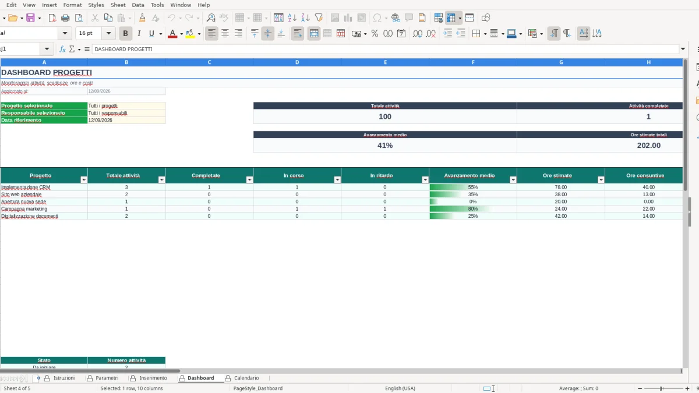The image size is (699, 393).
Task: Align cell content to top
Action: pyautogui.click(x=255, y=34)
